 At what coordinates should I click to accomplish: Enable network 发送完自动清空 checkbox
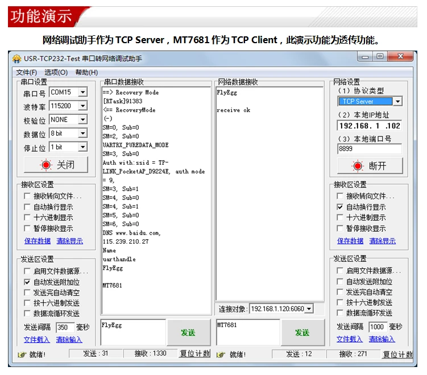[x=339, y=292]
